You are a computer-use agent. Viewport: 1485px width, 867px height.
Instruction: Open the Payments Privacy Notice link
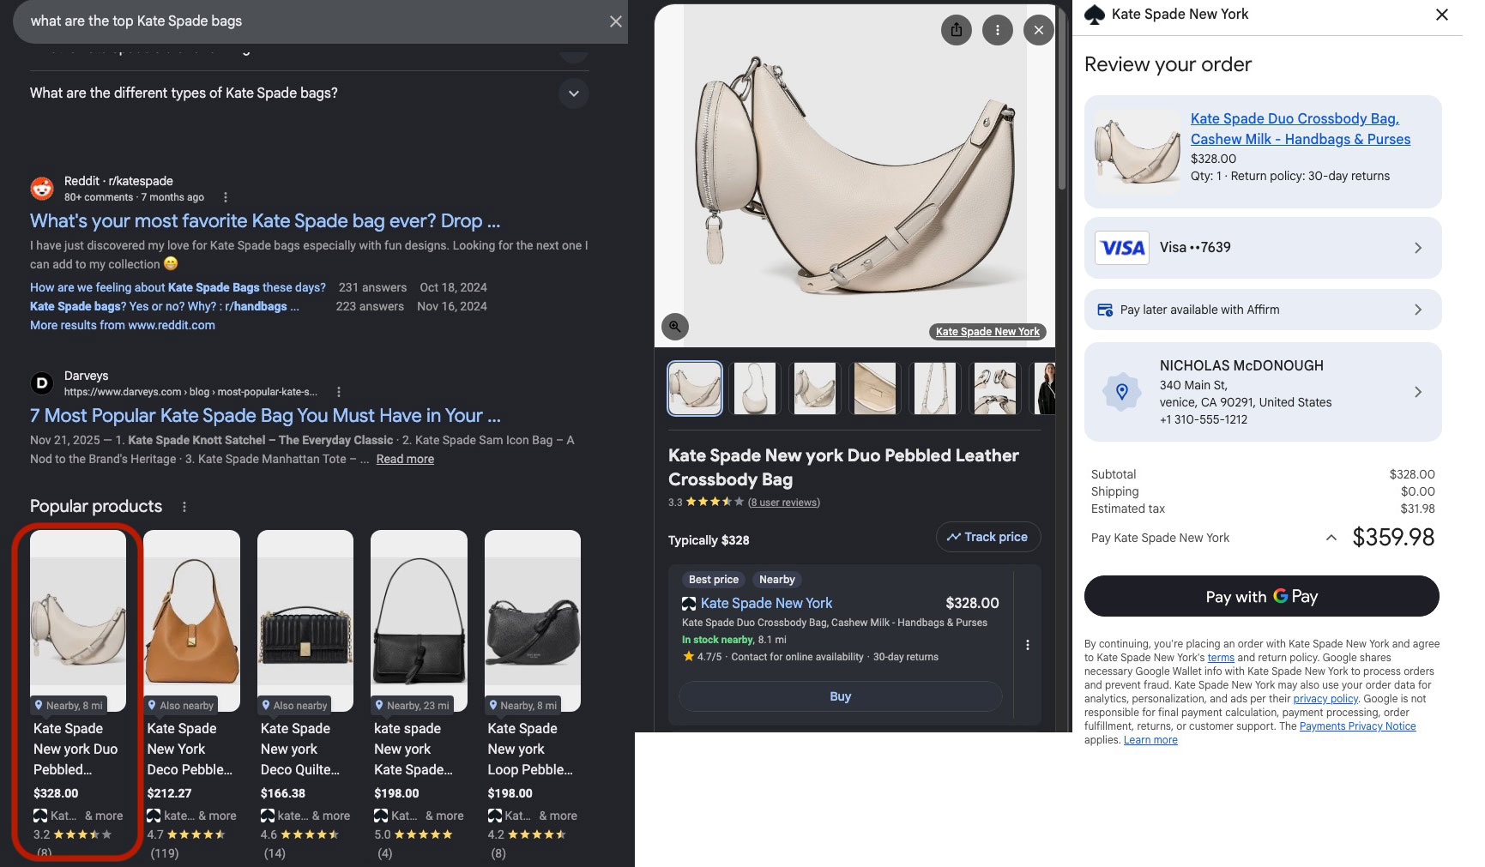[1357, 726]
